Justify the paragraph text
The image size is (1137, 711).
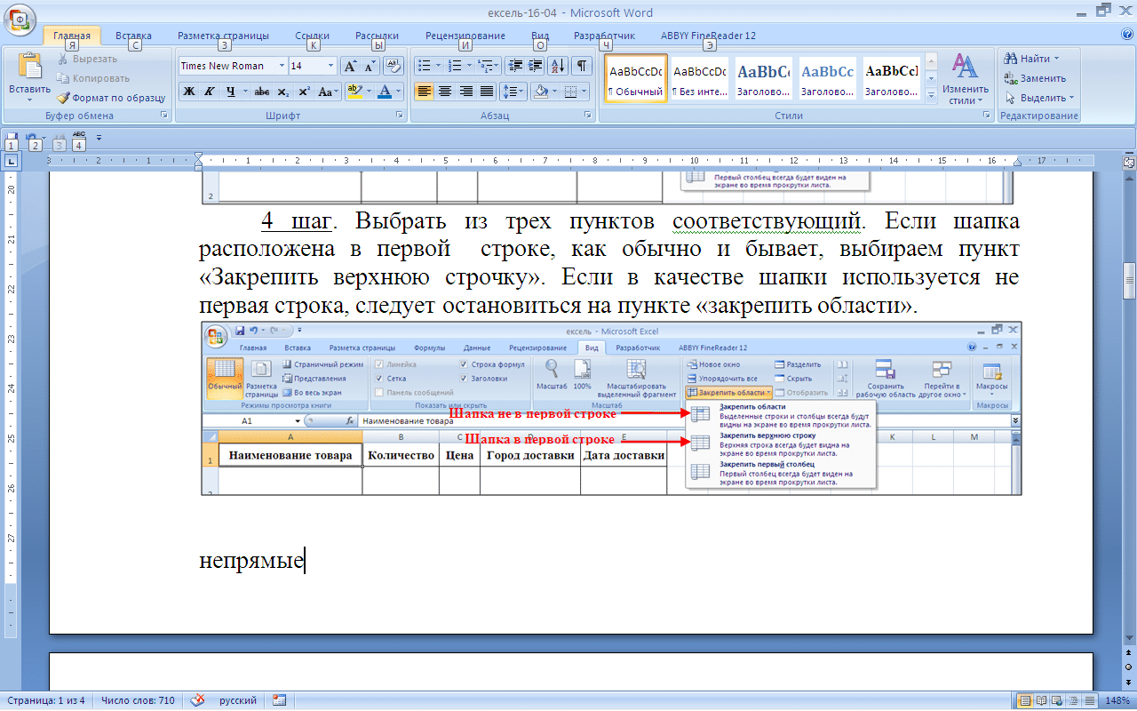click(x=487, y=91)
